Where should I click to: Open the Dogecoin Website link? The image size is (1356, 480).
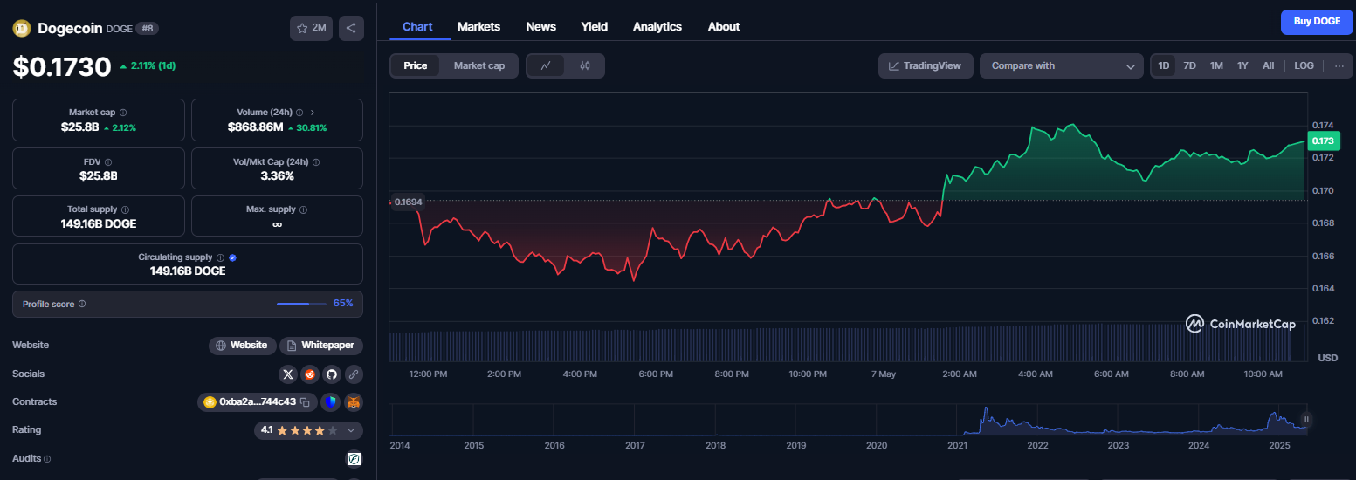(243, 346)
